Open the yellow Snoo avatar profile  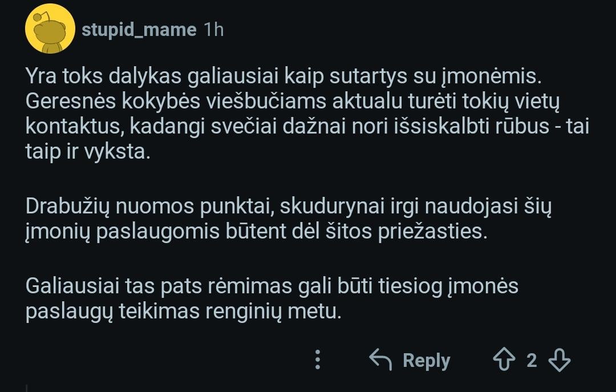point(50,29)
